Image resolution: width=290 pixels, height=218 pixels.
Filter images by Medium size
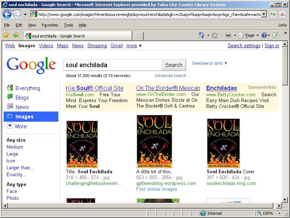coord(15,147)
